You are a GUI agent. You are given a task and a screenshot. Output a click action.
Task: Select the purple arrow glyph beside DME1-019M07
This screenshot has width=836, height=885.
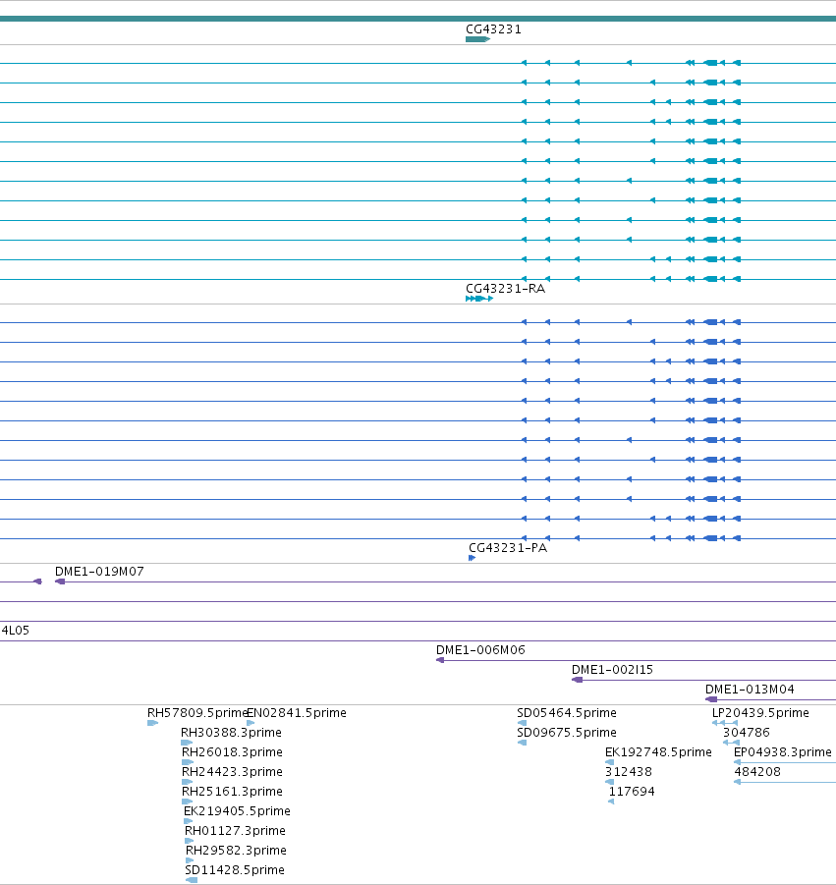click(60, 581)
